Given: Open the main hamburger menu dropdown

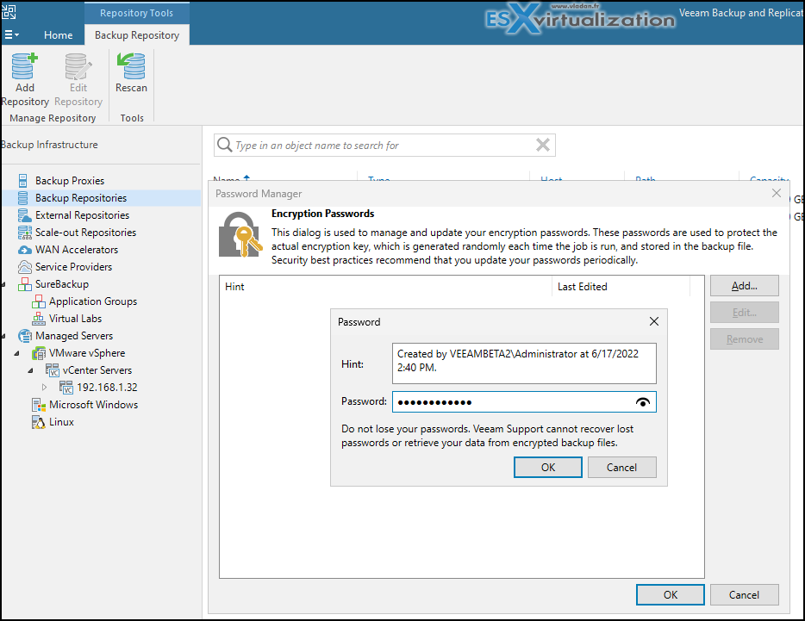Looking at the screenshot, I should click(x=11, y=35).
